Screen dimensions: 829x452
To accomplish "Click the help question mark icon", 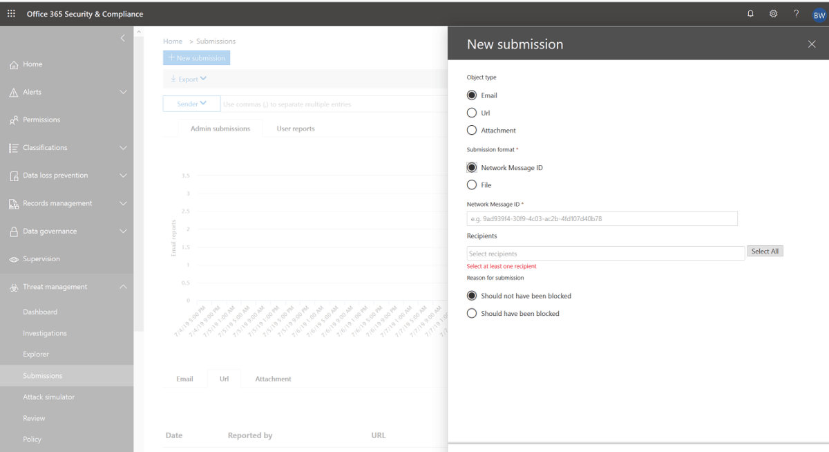I will point(796,14).
